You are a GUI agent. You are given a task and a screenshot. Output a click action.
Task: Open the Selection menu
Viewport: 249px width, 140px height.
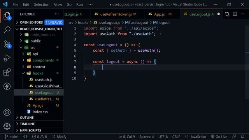[x=42, y=4]
